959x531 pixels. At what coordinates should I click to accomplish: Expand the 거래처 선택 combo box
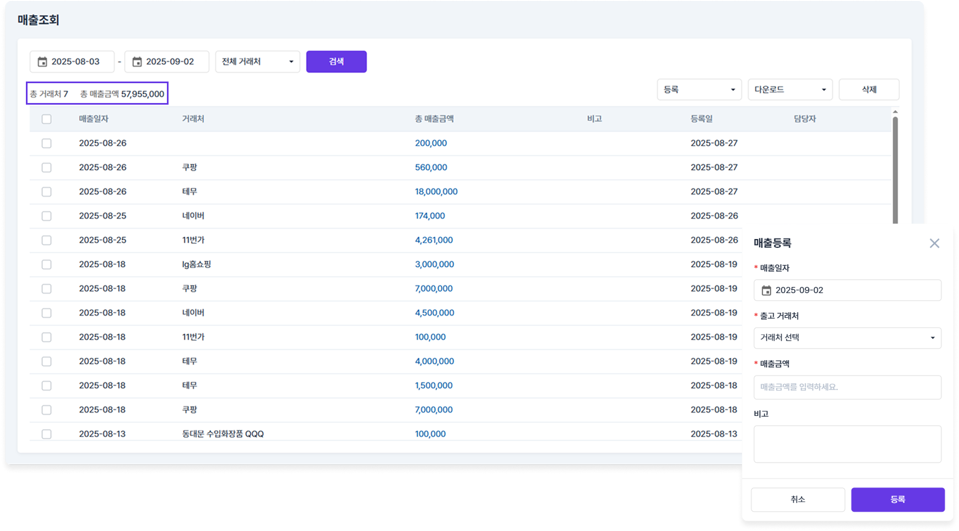click(x=847, y=338)
